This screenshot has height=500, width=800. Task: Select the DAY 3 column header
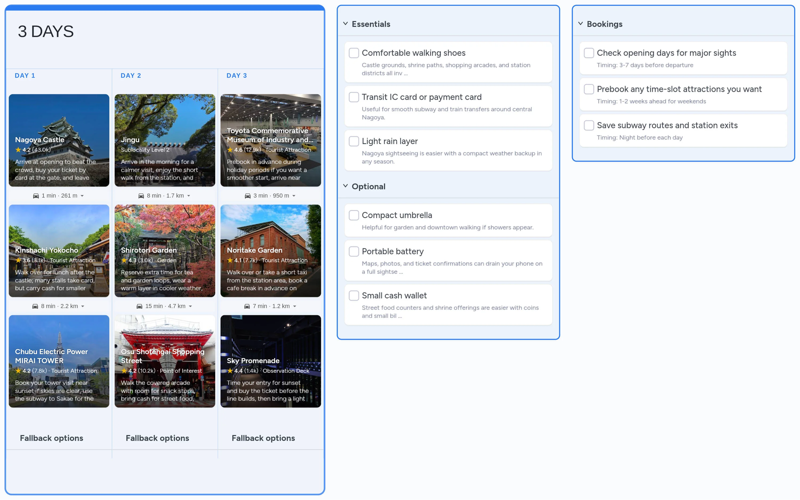click(237, 75)
